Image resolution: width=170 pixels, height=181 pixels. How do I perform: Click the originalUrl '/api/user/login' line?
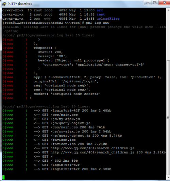tap(66, 81)
